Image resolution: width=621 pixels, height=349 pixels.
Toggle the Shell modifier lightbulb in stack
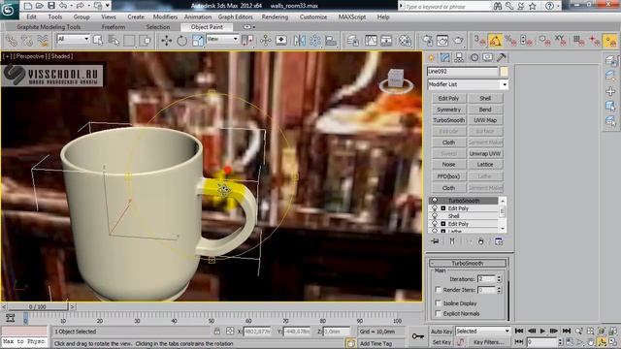pyautogui.click(x=435, y=216)
